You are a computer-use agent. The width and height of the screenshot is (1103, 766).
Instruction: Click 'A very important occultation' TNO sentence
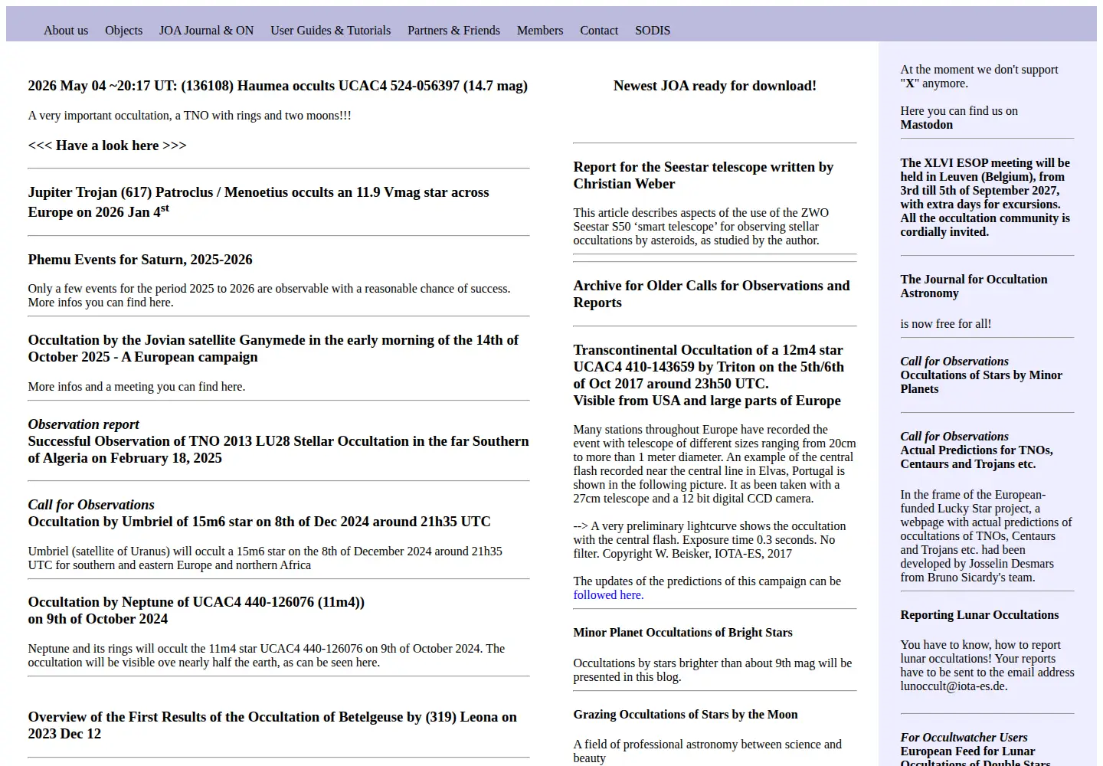pyautogui.click(x=190, y=116)
